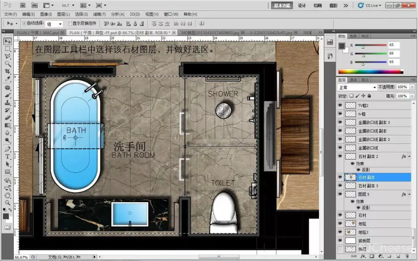Open Mini Bridge button

[34, 5]
